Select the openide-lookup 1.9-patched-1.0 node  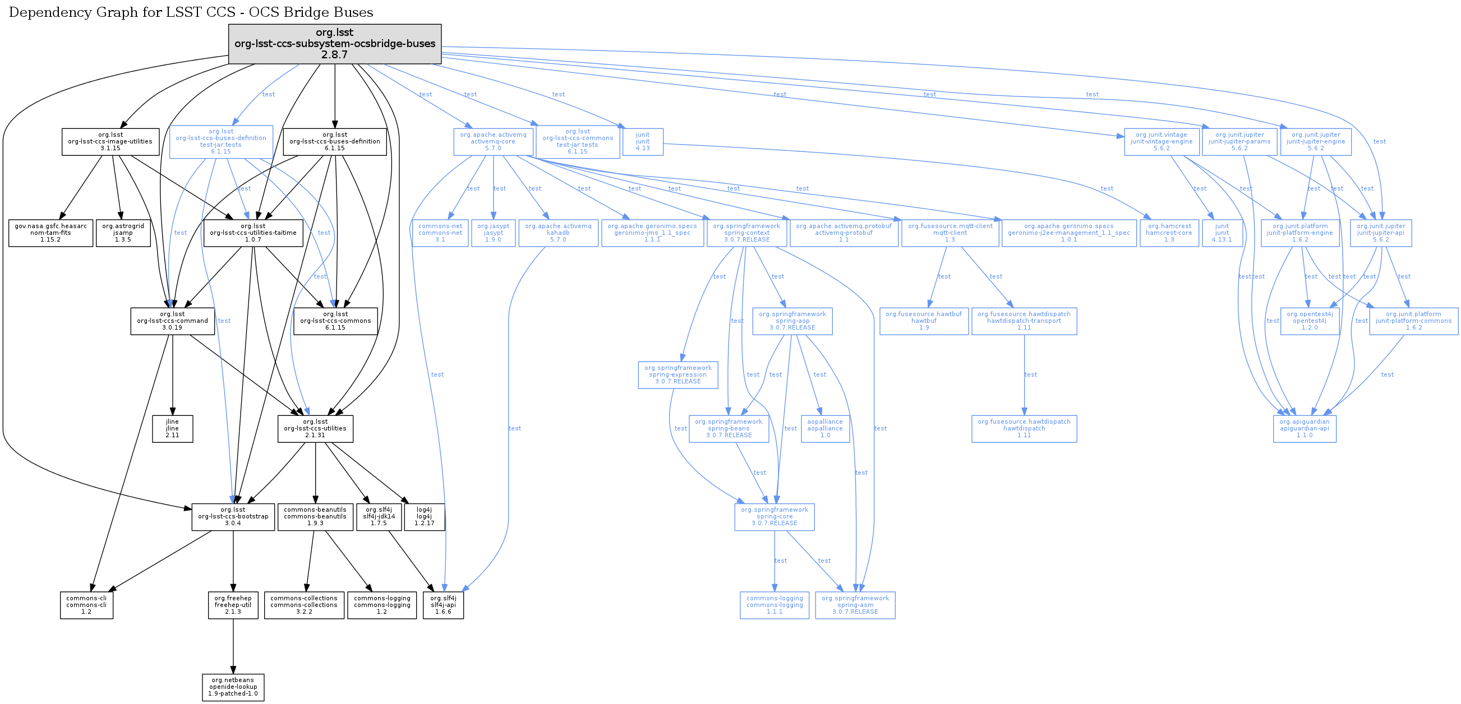[233, 687]
